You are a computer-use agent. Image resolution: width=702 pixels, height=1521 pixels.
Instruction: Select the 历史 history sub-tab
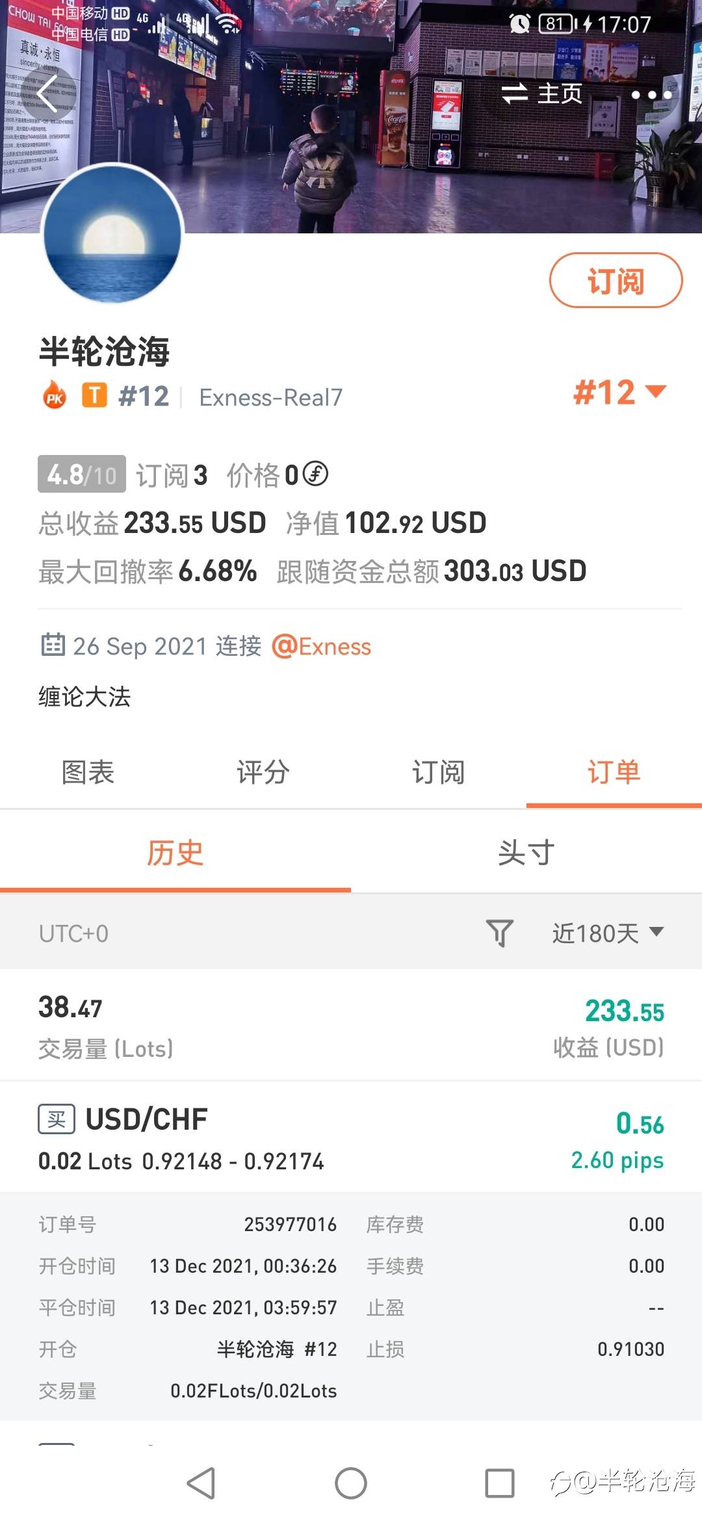(175, 852)
